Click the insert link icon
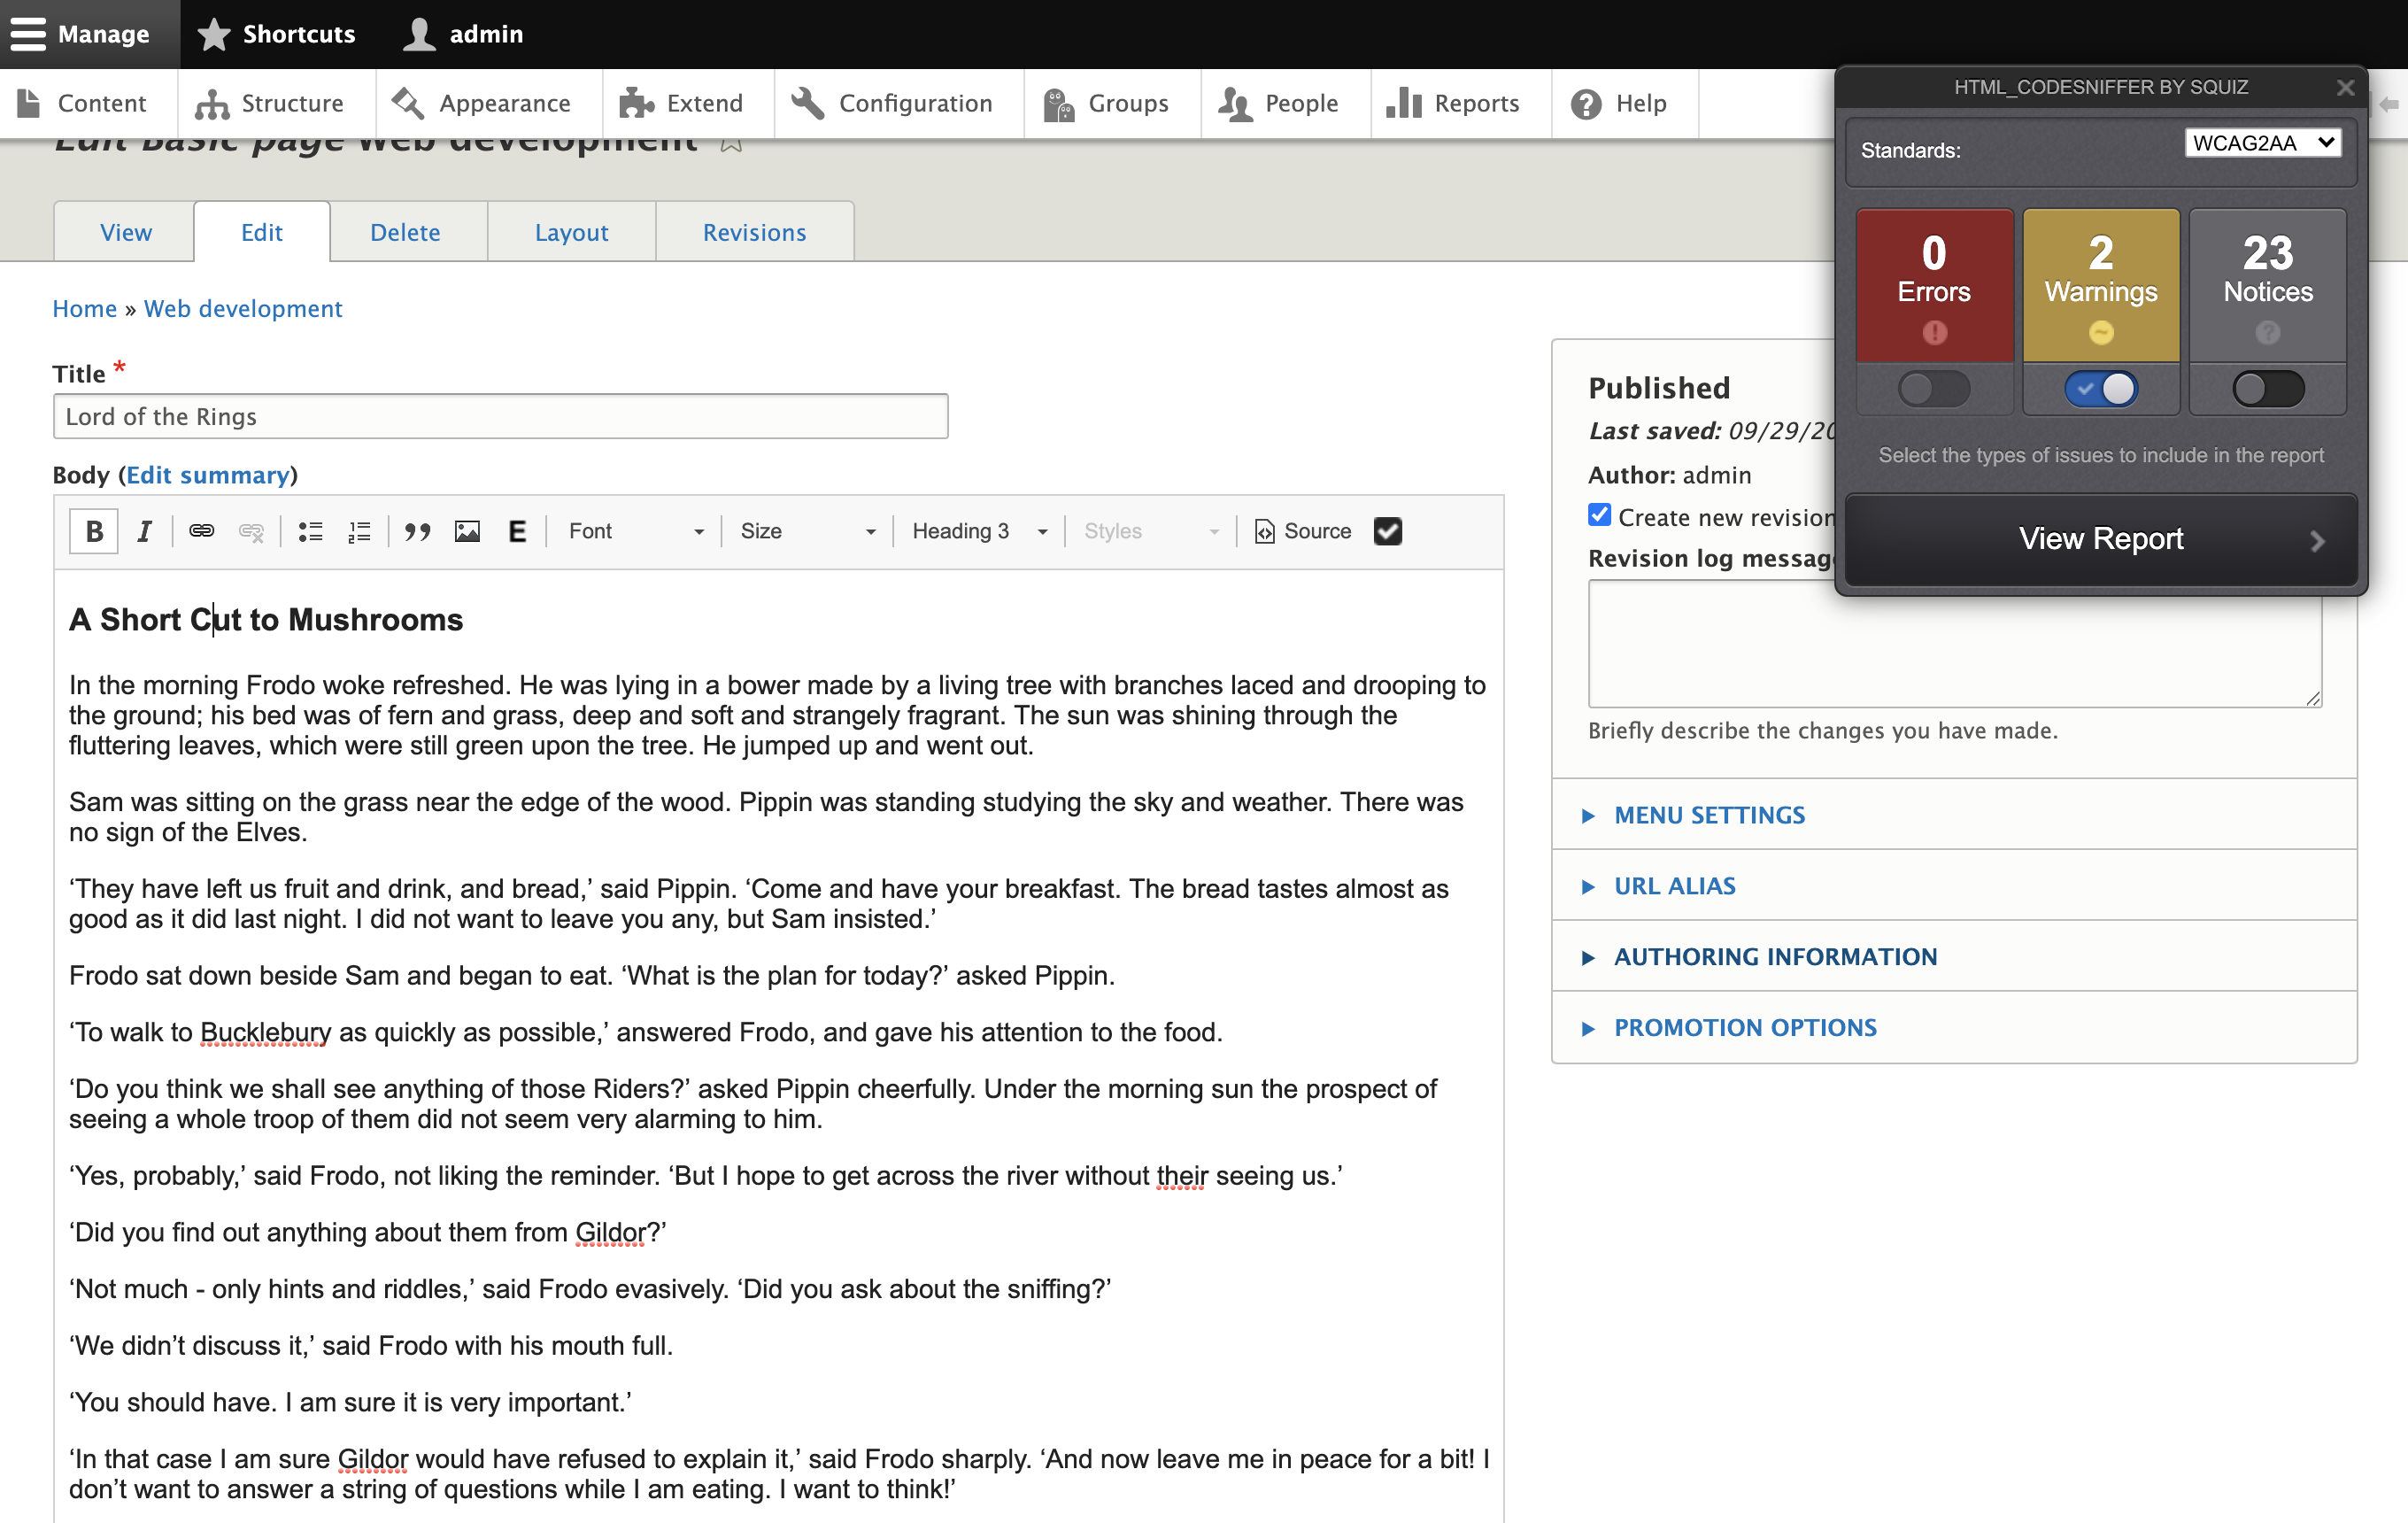This screenshot has height=1523, width=2408. (202, 531)
